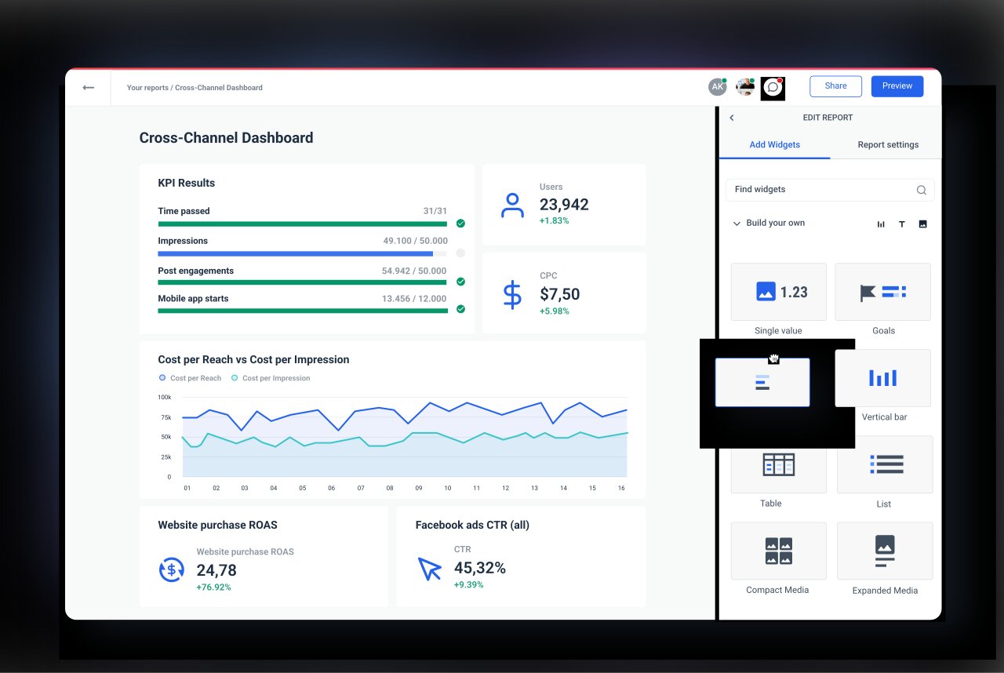Select the Expanded Media widget icon

point(884,550)
